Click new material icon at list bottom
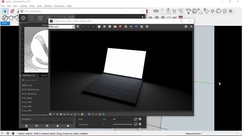 coord(26,126)
